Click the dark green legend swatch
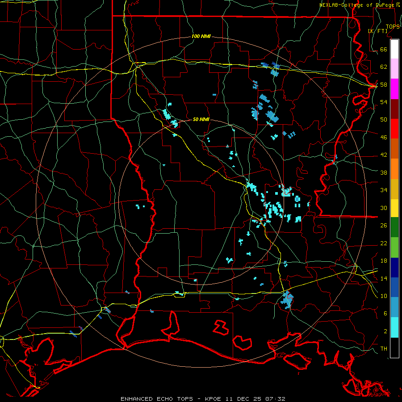The width and height of the screenshot is (402, 402). [394, 227]
